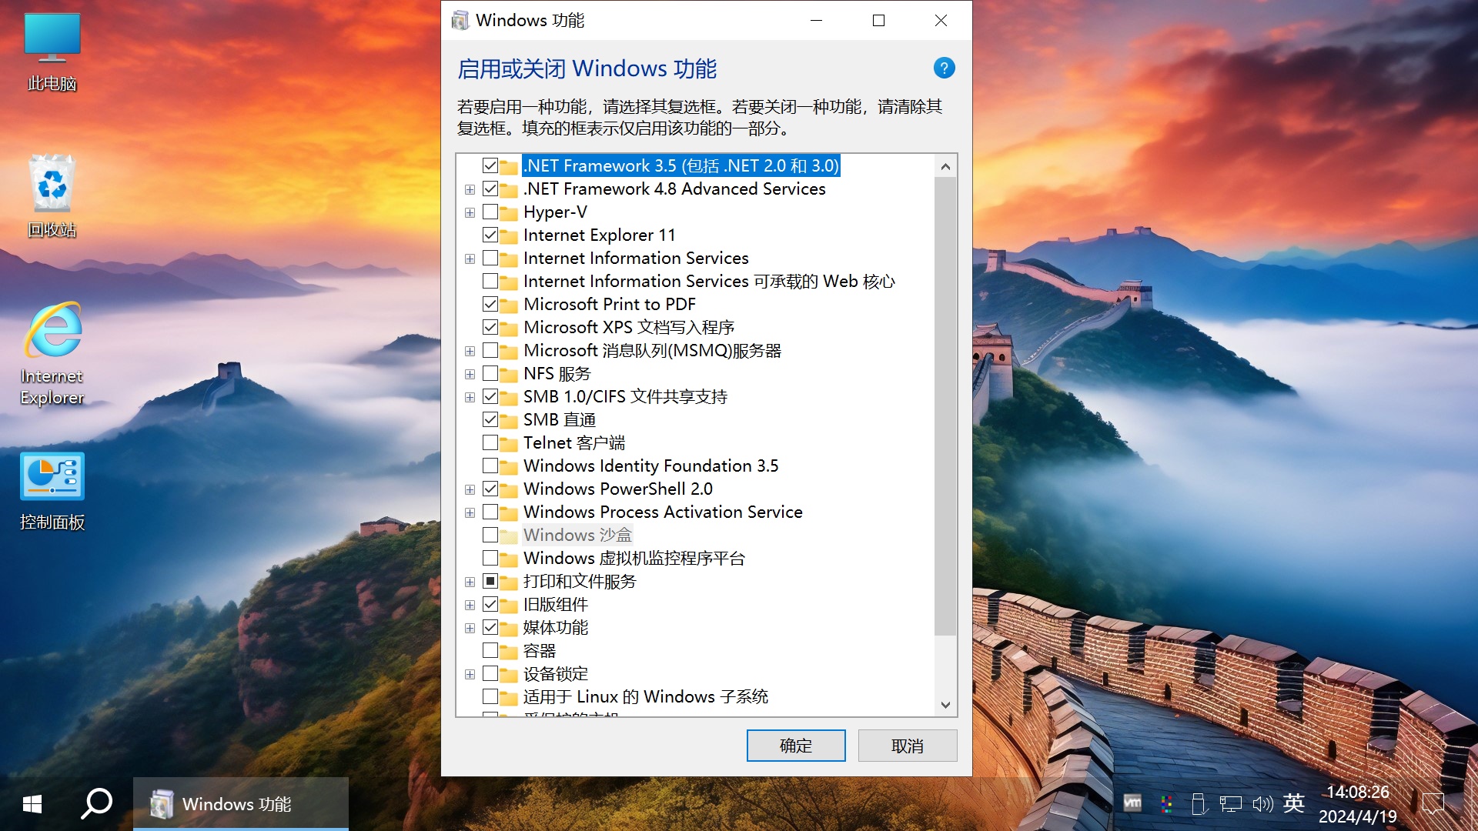
Task: Open the network tray icon
Action: 1230,804
